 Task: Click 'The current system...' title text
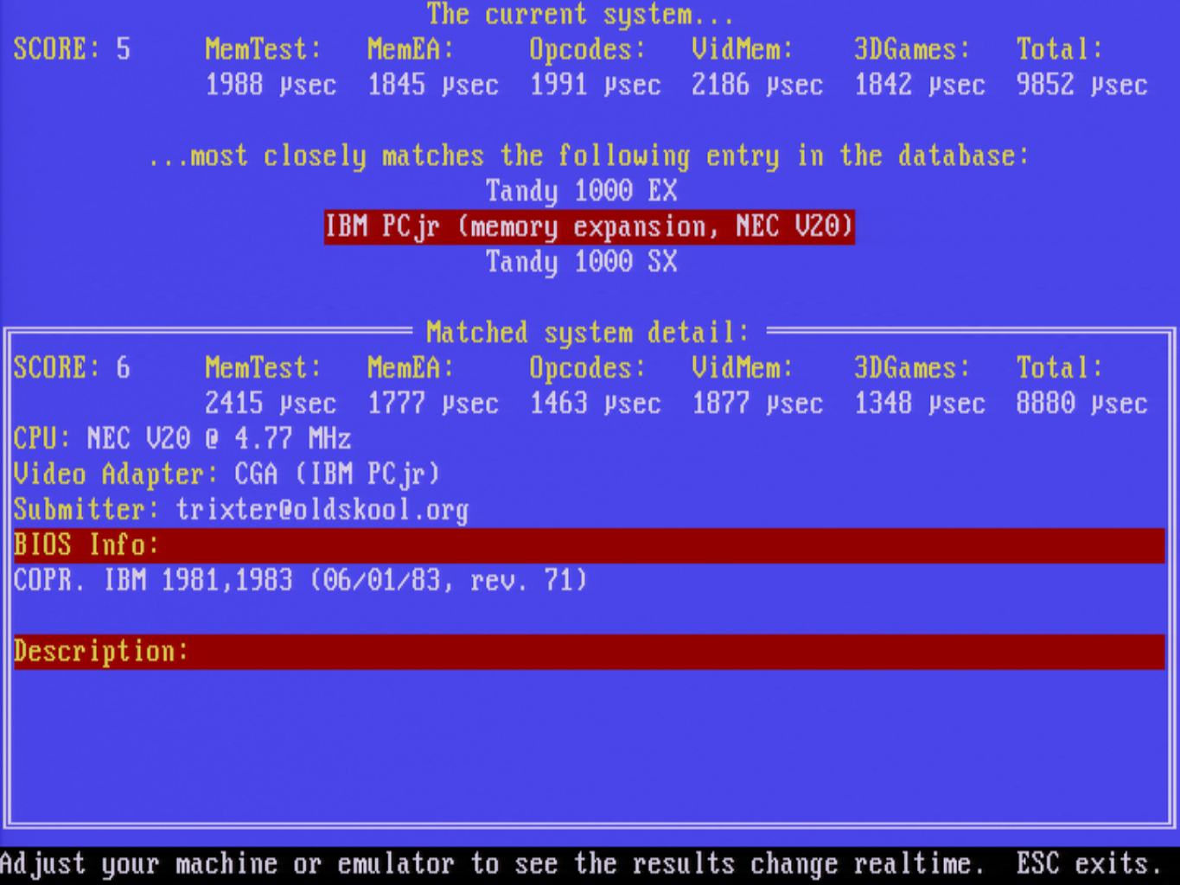coord(580,15)
